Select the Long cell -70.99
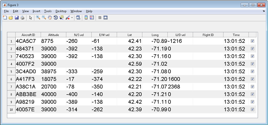 pos(155,109)
